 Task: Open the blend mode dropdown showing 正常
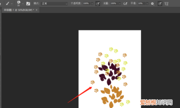click(x=54, y=4)
